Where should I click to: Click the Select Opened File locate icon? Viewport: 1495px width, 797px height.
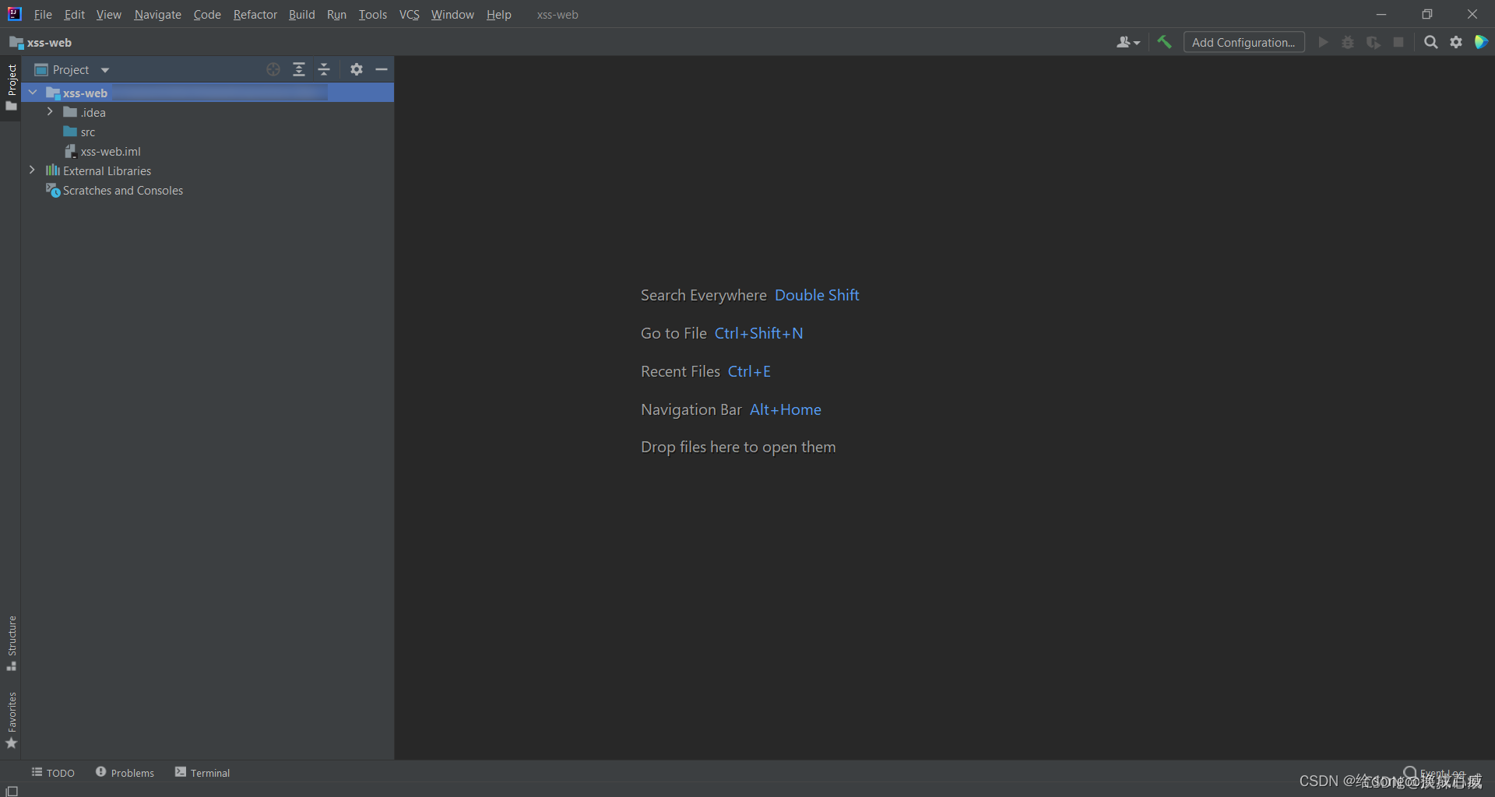(x=273, y=69)
